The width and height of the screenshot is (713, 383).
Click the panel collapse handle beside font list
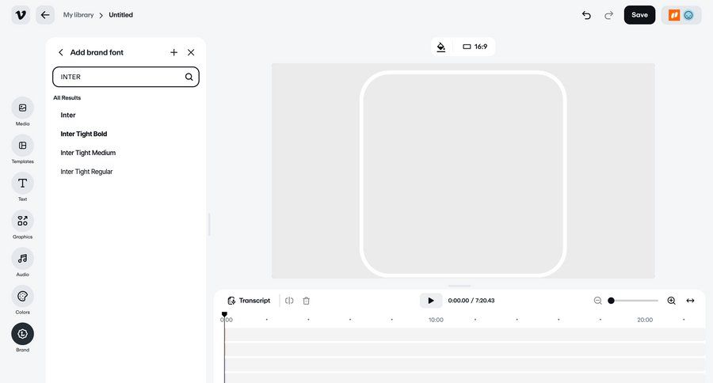209,224
